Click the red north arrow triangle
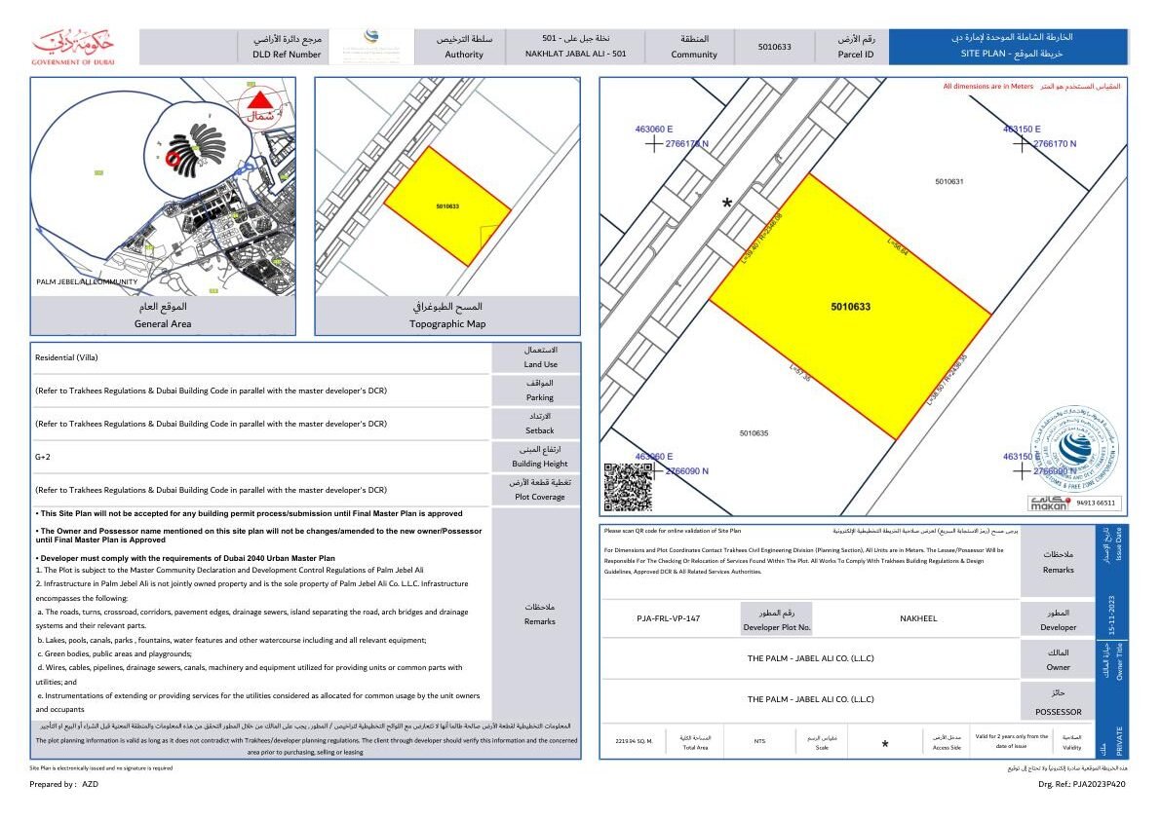 [259, 99]
